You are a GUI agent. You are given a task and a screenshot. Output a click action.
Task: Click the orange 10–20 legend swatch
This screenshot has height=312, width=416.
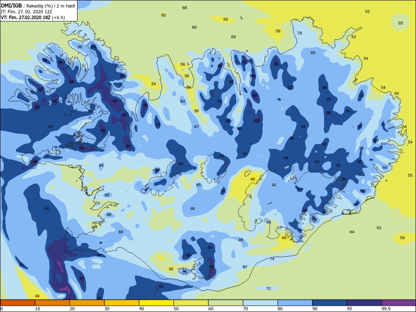point(52,303)
